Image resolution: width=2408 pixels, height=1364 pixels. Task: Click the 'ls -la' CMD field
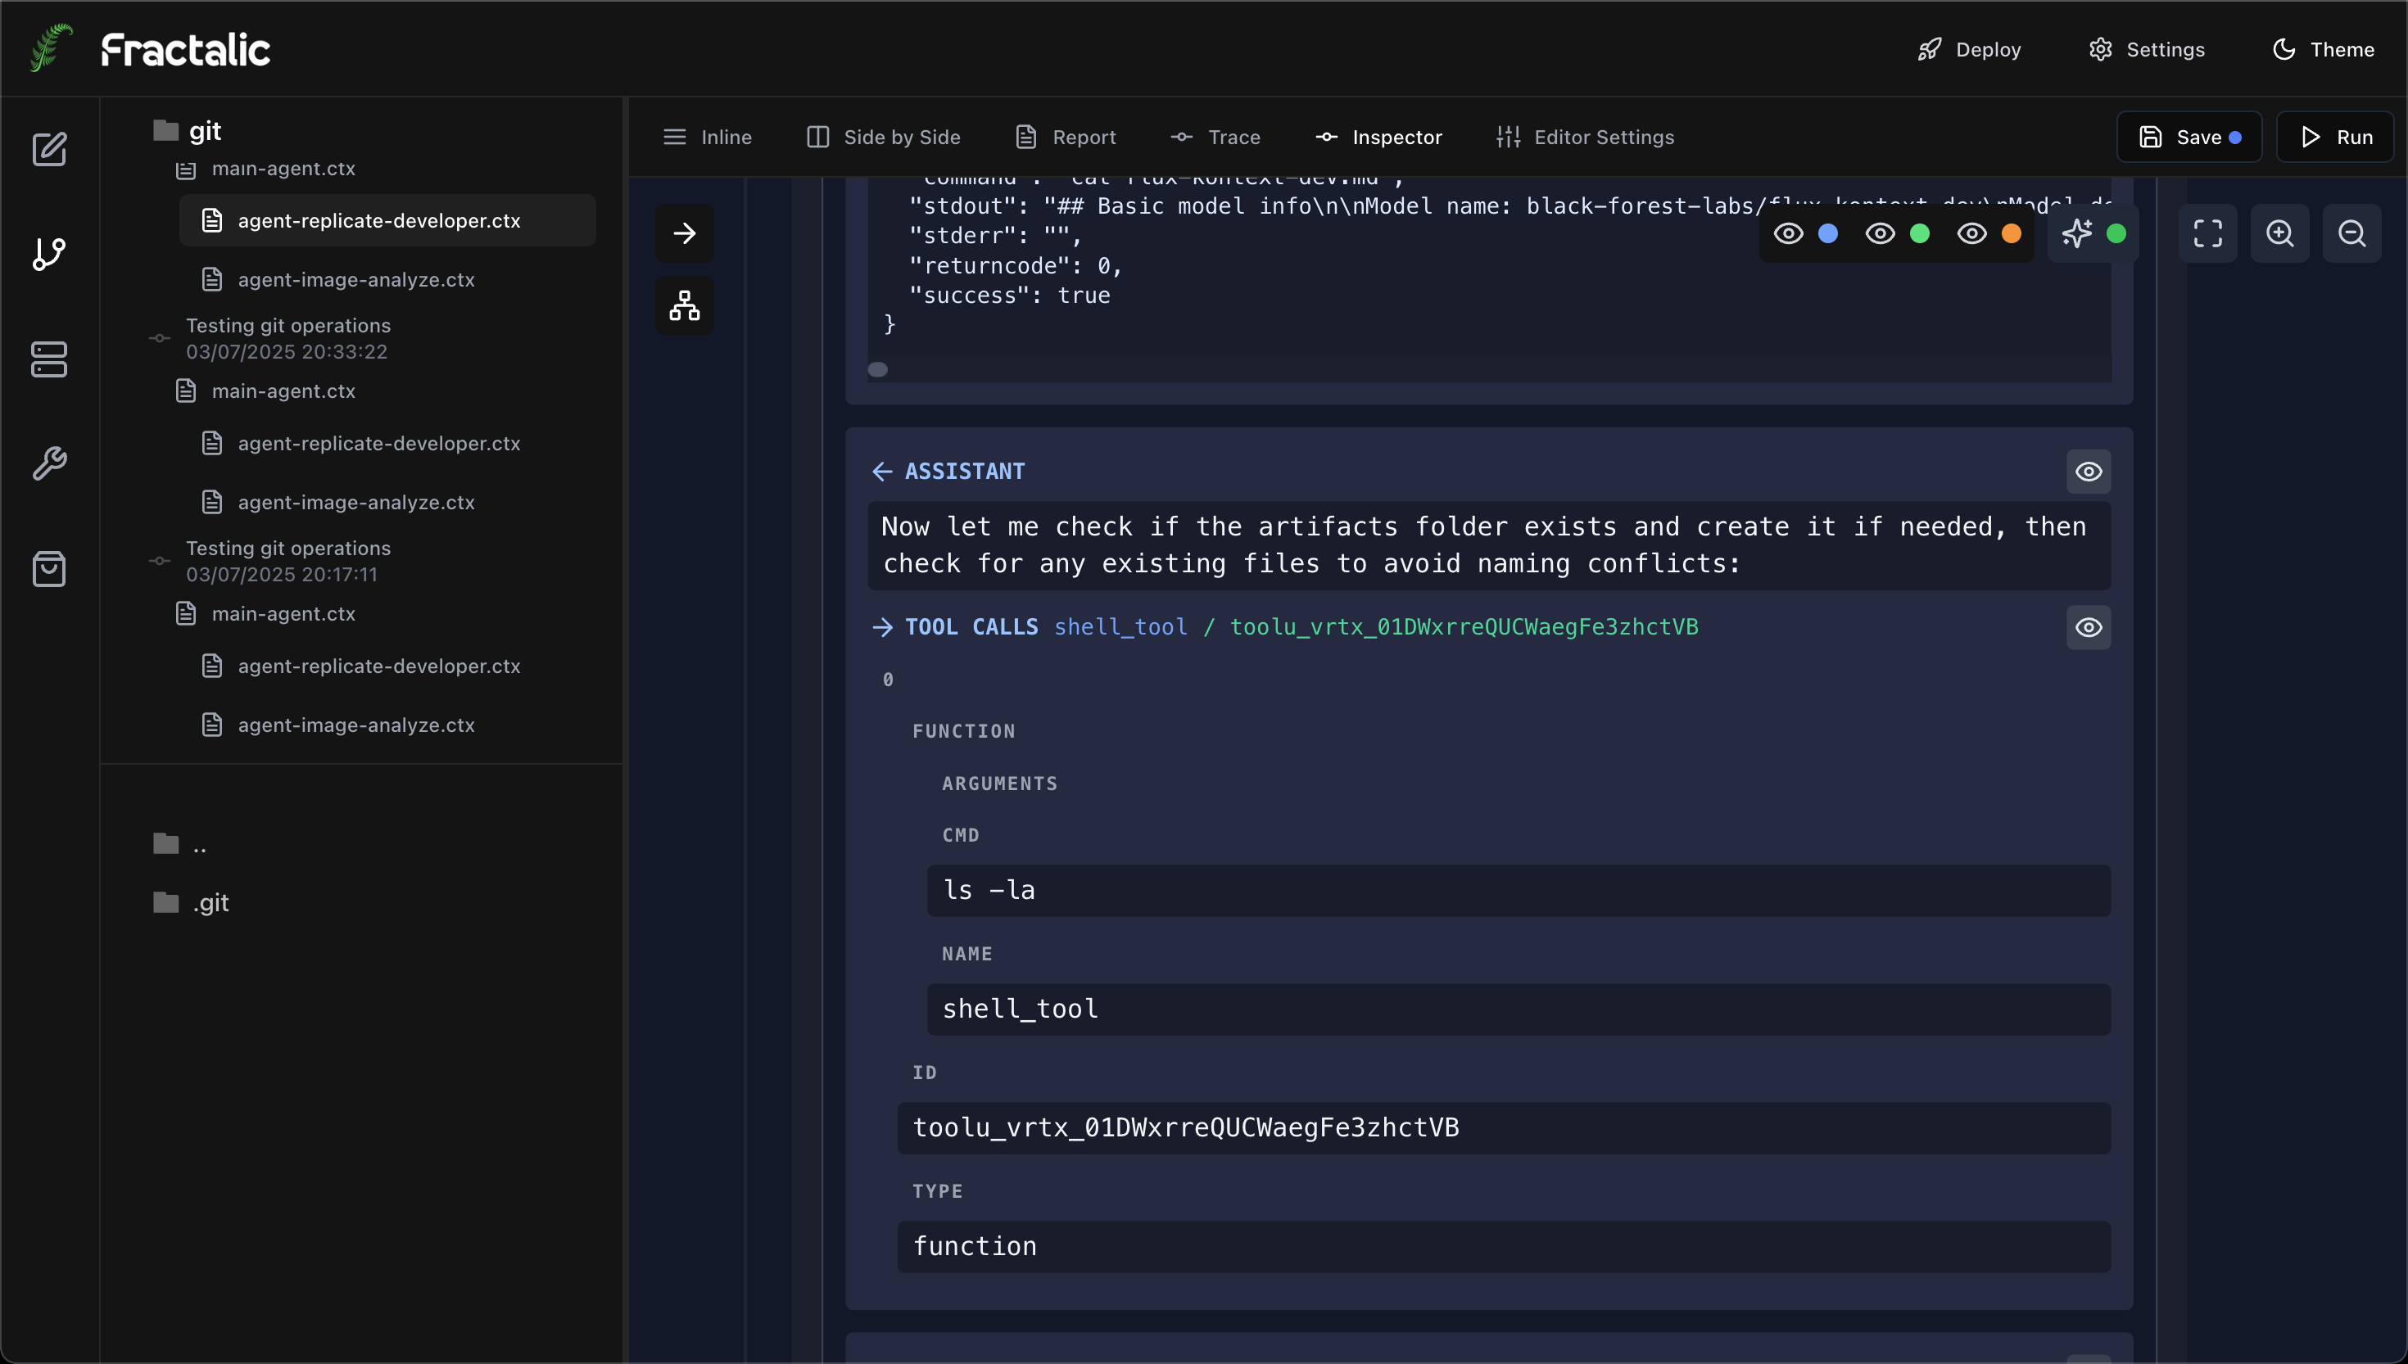1518,890
